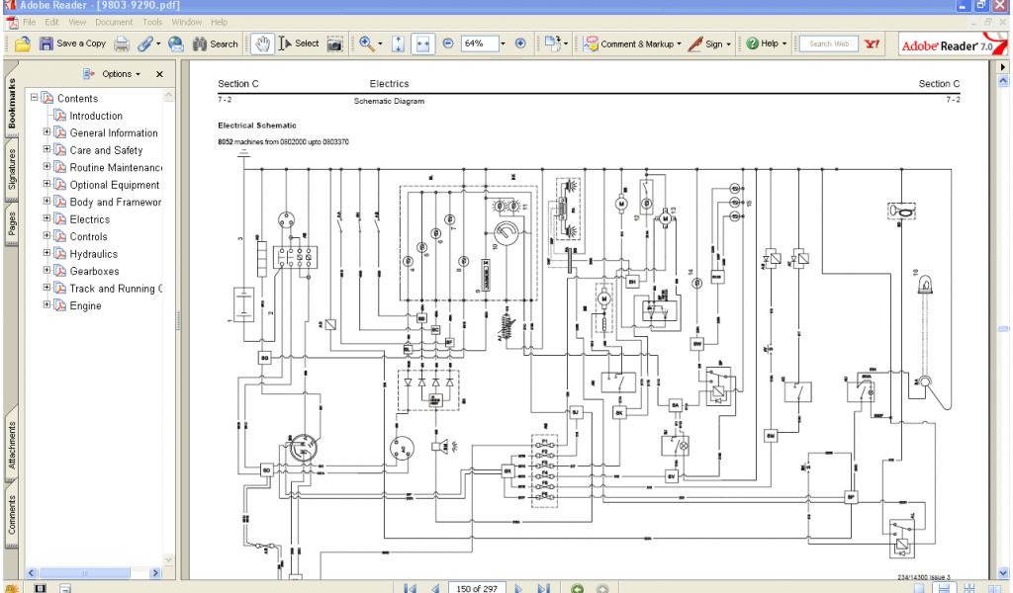
Task: Expand the Hydraulics bookmark
Action: [x=46, y=254]
